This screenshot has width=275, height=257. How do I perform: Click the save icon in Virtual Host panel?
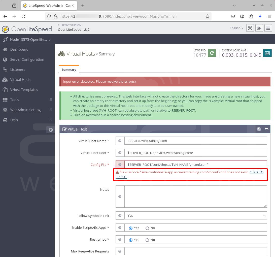click(x=259, y=129)
